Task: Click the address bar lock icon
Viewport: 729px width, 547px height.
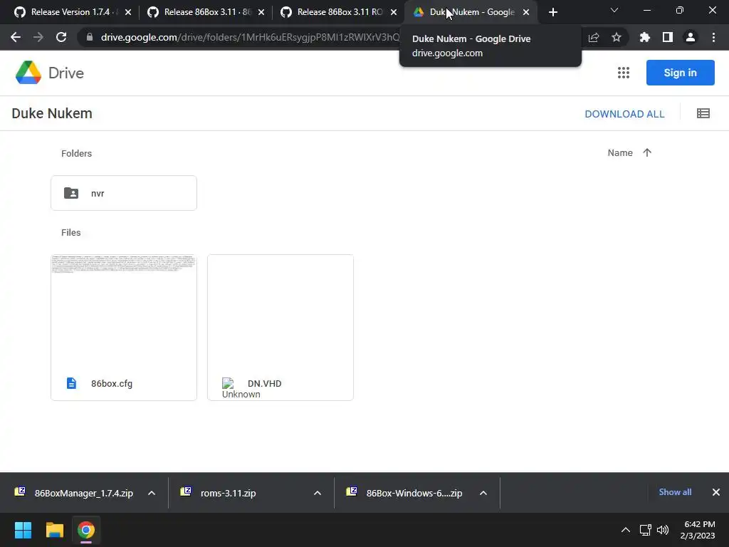Action: tap(90, 37)
